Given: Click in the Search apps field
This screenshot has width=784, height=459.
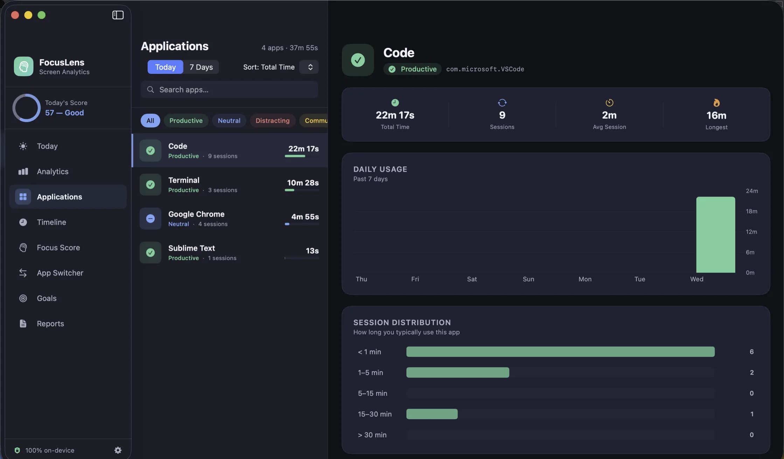Looking at the screenshot, I should [229, 90].
